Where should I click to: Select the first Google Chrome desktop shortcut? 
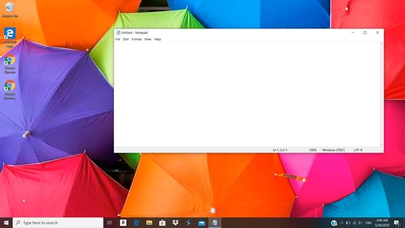coord(10,64)
